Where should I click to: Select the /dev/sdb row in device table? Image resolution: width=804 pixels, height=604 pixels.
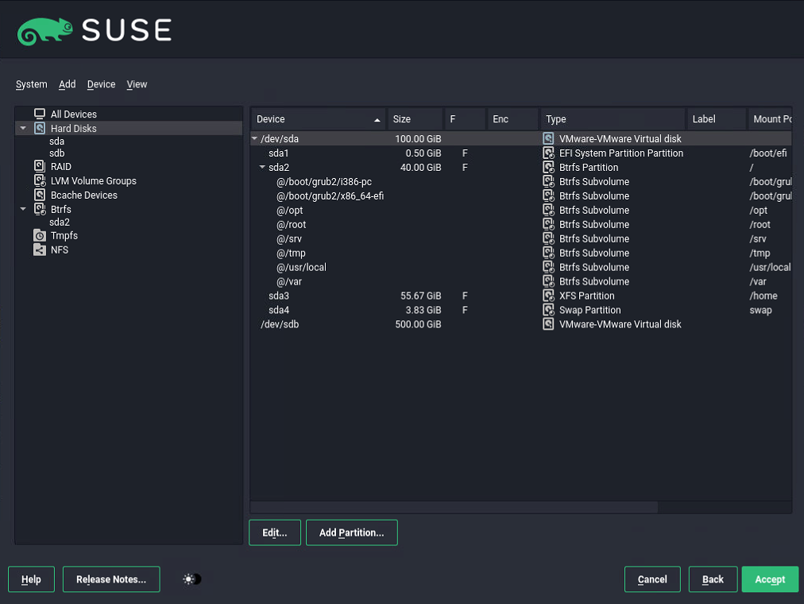tap(521, 324)
